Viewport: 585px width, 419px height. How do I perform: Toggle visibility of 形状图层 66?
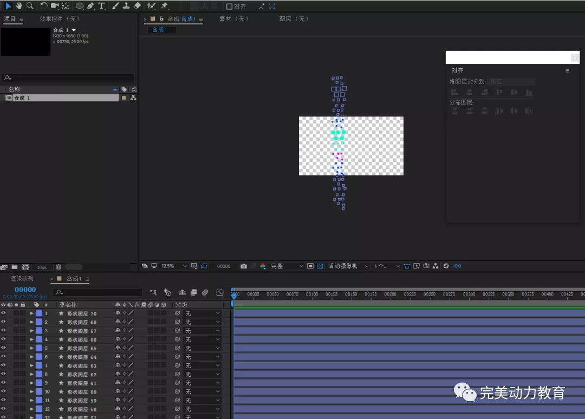[x=3, y=339]
